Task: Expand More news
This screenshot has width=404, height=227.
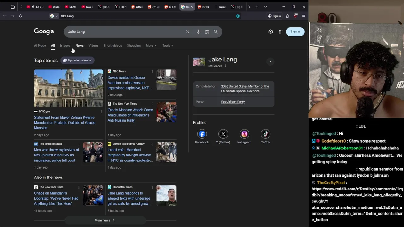Action: pos(104,220)
